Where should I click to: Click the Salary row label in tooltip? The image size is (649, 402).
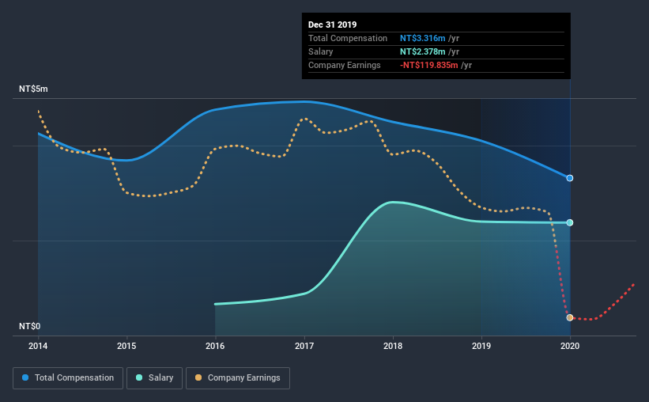321,51
